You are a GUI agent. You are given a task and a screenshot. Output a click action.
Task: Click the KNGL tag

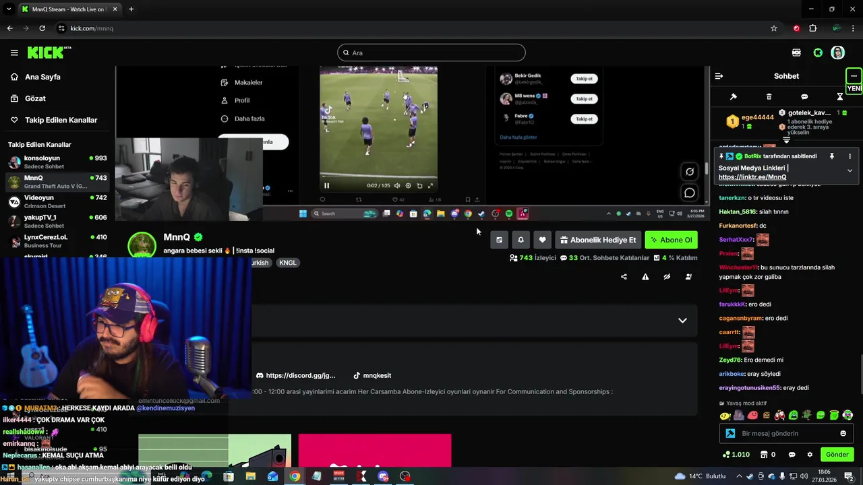[287, 263]
